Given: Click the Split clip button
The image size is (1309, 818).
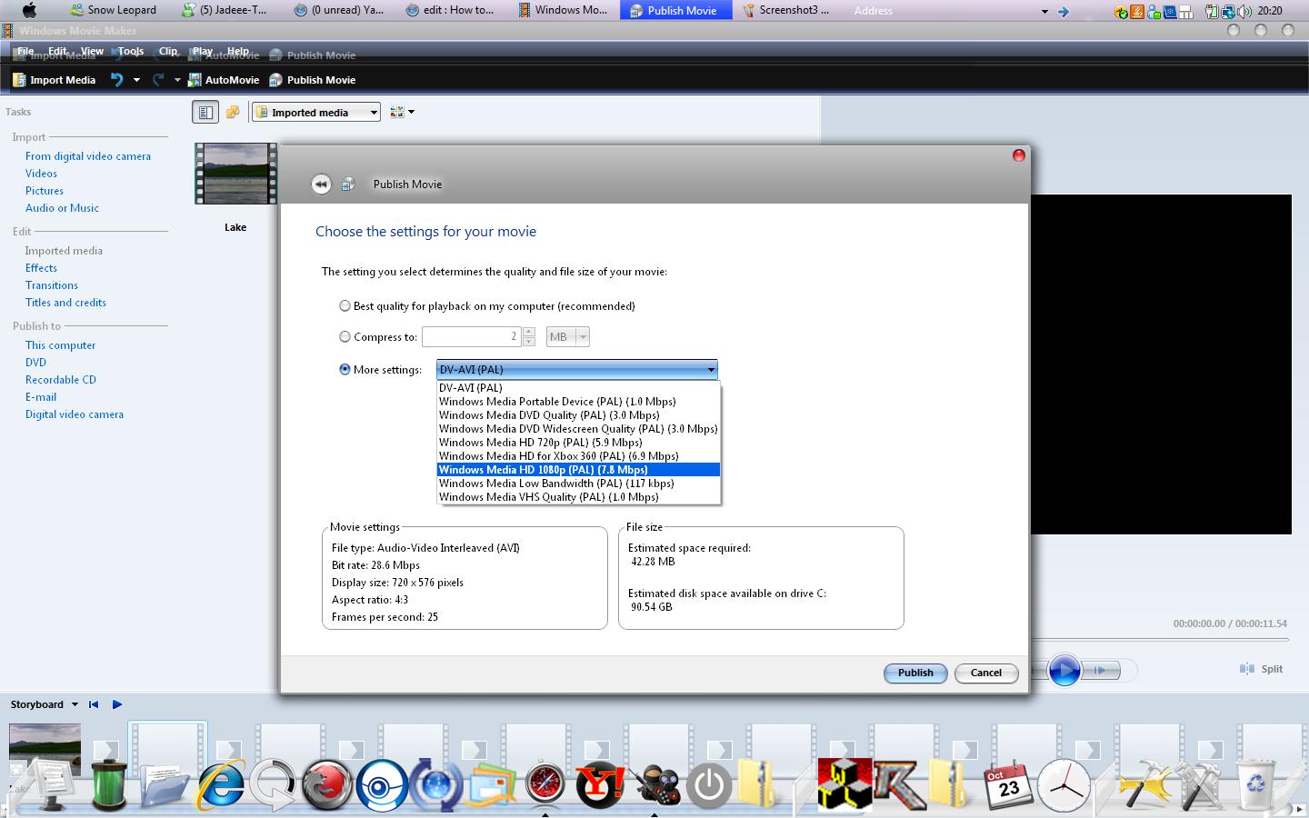Looking at the screenshot, I should tap(1262, 669).
